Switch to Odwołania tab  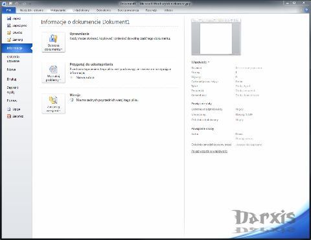104,10
